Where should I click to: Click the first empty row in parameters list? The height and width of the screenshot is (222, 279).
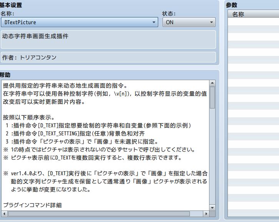[253, 21]
